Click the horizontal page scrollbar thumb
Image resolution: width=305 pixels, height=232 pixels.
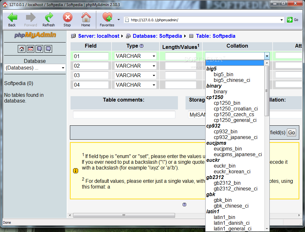124,215
